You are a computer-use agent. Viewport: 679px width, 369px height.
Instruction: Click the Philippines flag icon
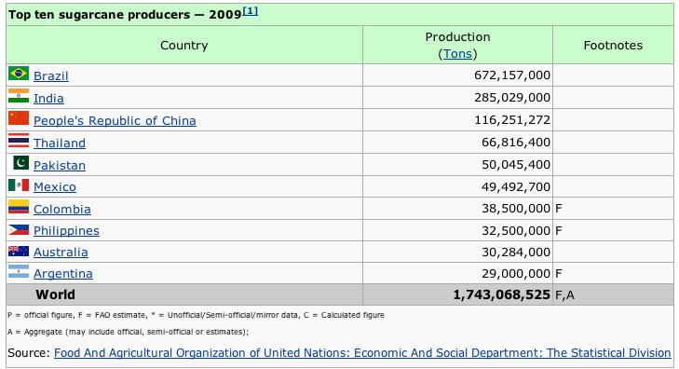coord(19,229)
